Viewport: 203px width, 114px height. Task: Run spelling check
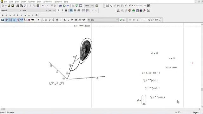[25, 6]
